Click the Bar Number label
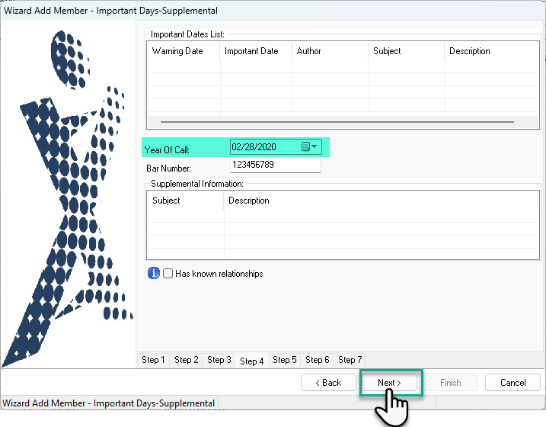 point(168,169)
